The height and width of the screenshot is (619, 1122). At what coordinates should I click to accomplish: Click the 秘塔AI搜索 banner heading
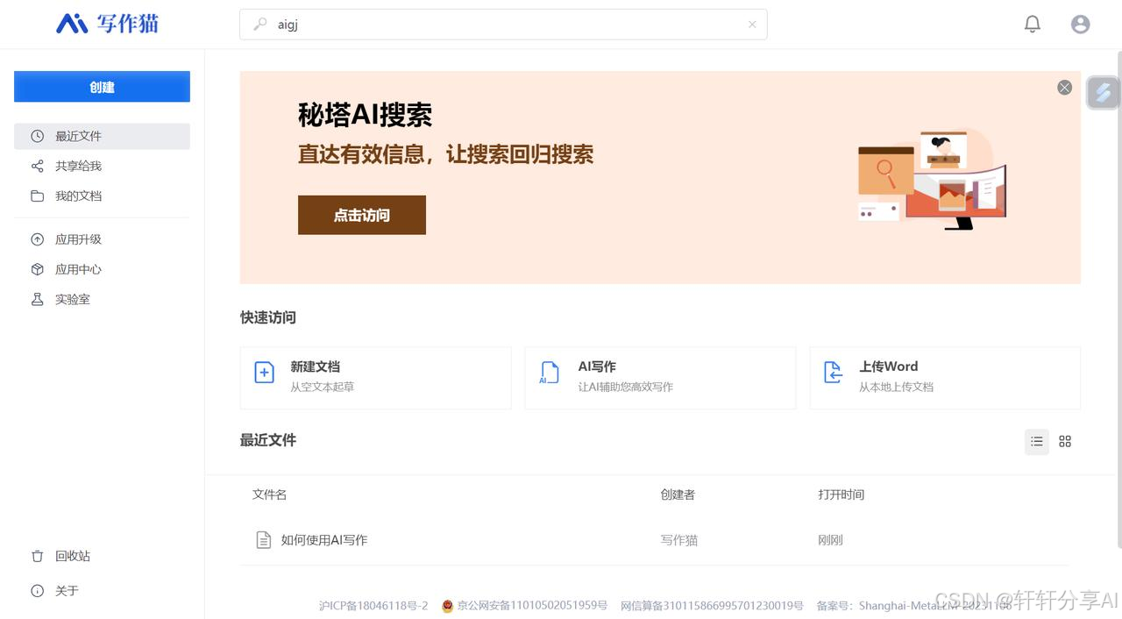(x=365, y=115)
